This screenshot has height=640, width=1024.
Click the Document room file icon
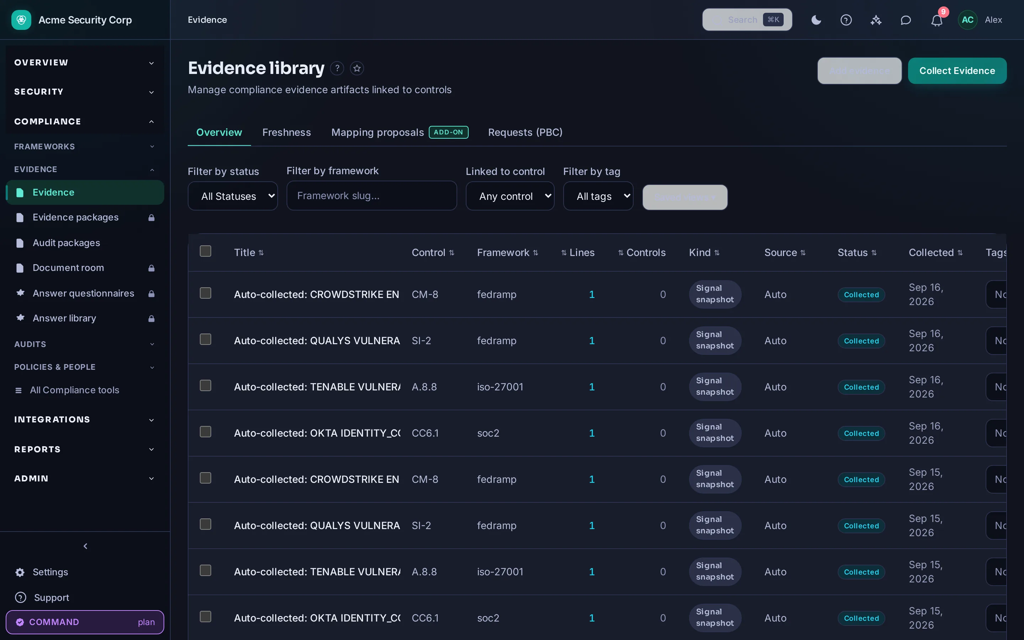[20, 268]
